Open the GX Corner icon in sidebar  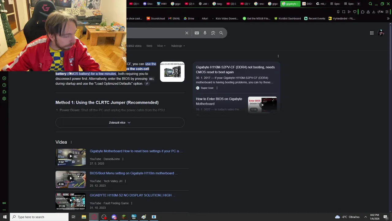(4, 203)
